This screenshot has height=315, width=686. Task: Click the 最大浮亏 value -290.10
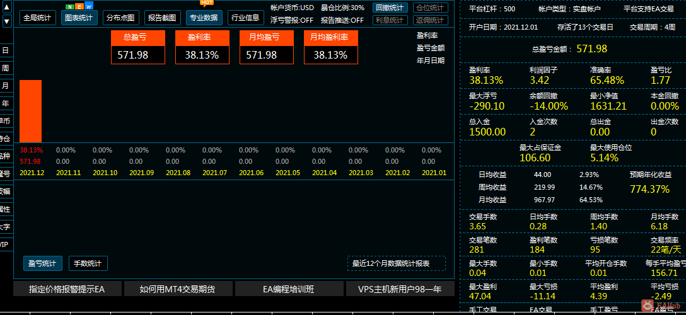pyautogui.click(x=487, y=106)
